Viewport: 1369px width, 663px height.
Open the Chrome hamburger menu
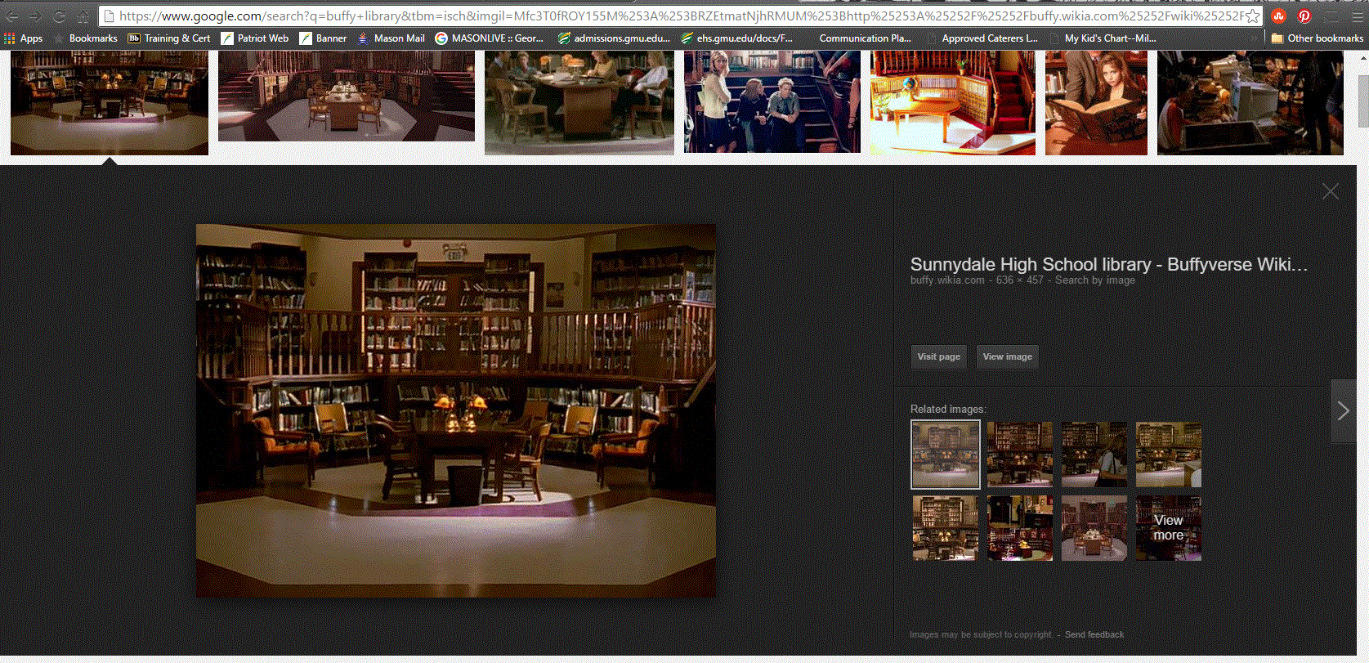click(x=1357, y=16)
